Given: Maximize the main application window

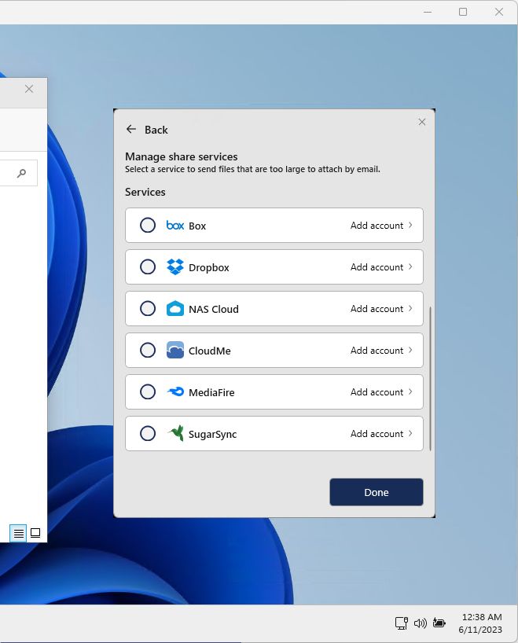Looking at the screenshot, I should click(463, 12).
